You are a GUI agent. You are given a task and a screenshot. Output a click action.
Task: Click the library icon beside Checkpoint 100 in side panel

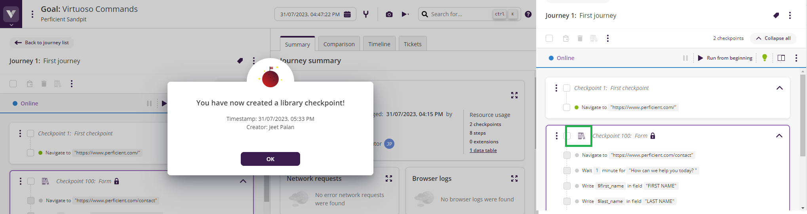pyautogui.click(x=581, y=136)
